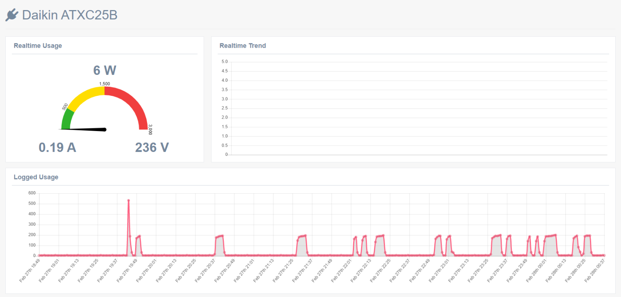621x297 pixels.
Task: Select the Realtime Trend panel heading
Action: [243, 46]
